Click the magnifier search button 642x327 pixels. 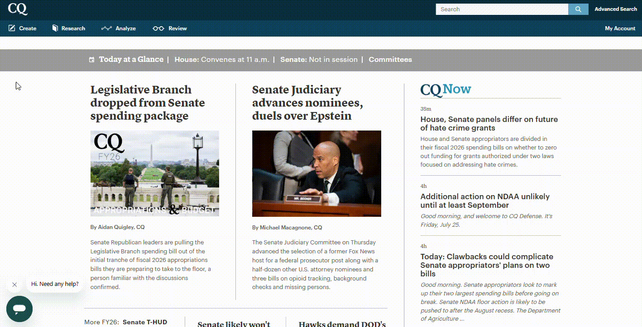(578, 9)
